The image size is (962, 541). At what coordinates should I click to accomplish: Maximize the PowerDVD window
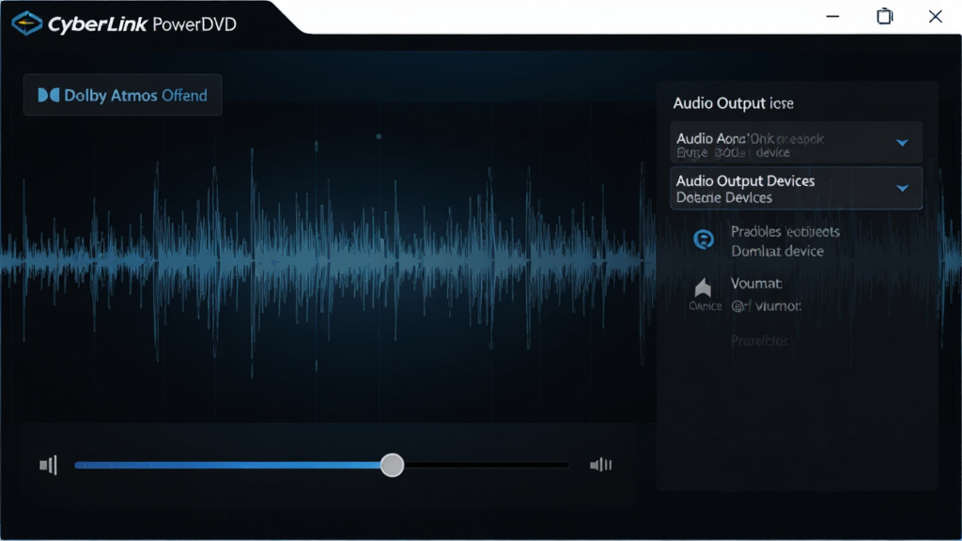[885, 17]
